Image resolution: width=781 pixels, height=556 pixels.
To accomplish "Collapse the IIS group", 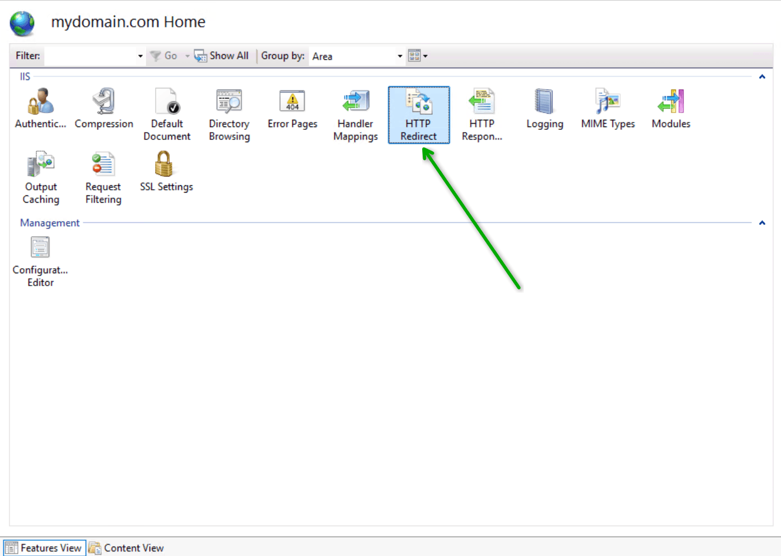I will 762,77.
